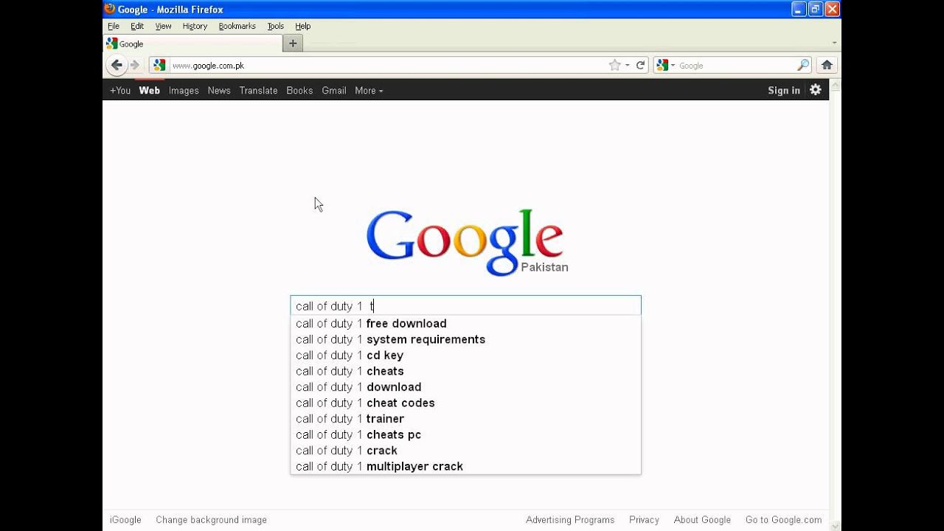Open new tab with plus button
The height and width of the screenshot is (531, 944).
293,44
